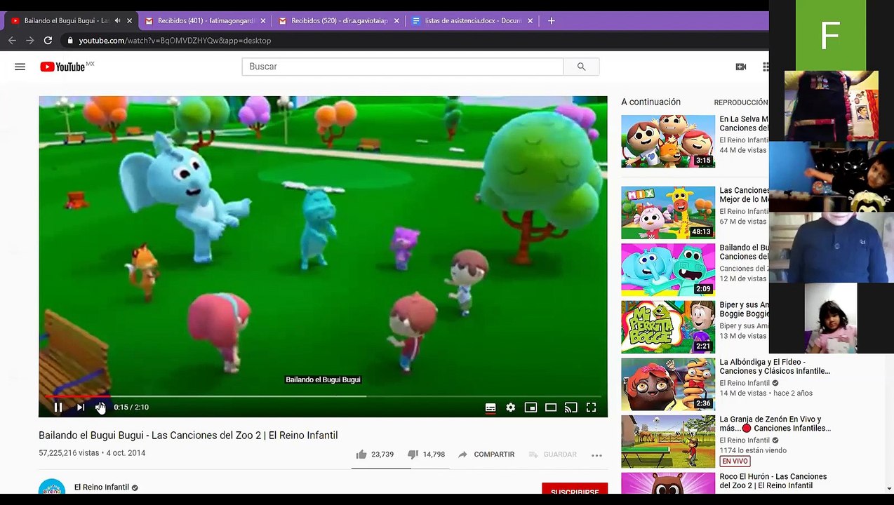Open the player settings gear

pyautogui.click(x=510, y=408)
